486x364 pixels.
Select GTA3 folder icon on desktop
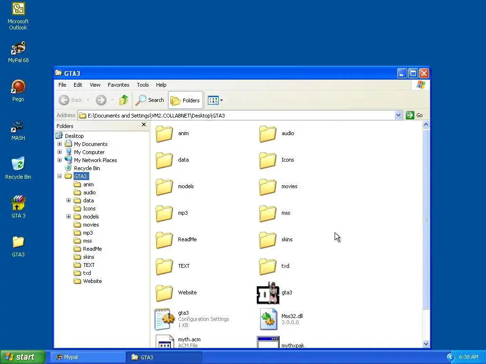click(18, 246)
